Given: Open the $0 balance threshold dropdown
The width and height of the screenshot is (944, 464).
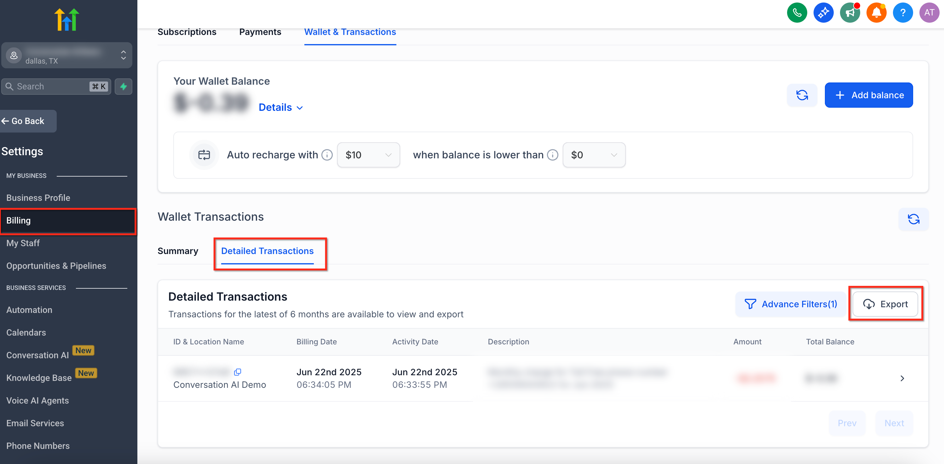Looking at the screenshot, I should [594, 155].
